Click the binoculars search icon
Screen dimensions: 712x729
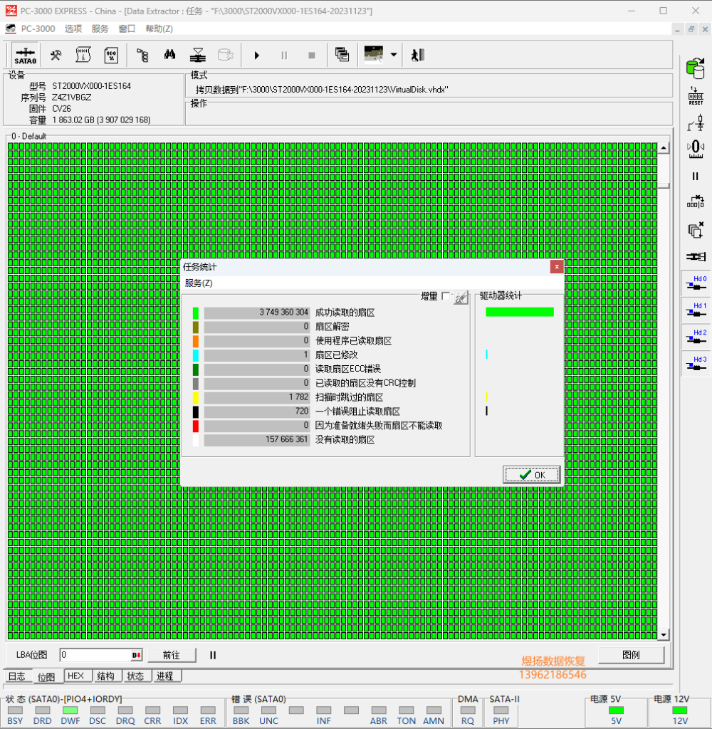tap(169, 55)
